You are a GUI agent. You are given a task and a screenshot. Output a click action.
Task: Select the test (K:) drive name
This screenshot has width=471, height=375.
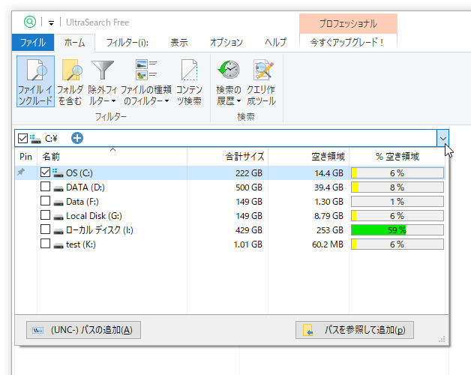(81, 244)
